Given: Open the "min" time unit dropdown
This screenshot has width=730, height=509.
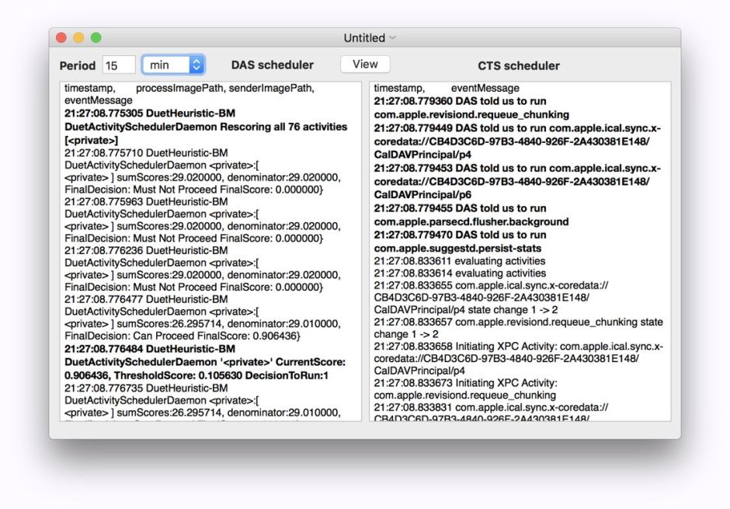Looking at the screenshot, I should (x=165, y=65).
